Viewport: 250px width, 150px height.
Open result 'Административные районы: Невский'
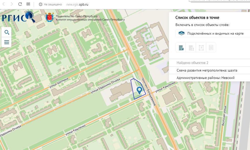pyautogui.click(x=205, y=78)
